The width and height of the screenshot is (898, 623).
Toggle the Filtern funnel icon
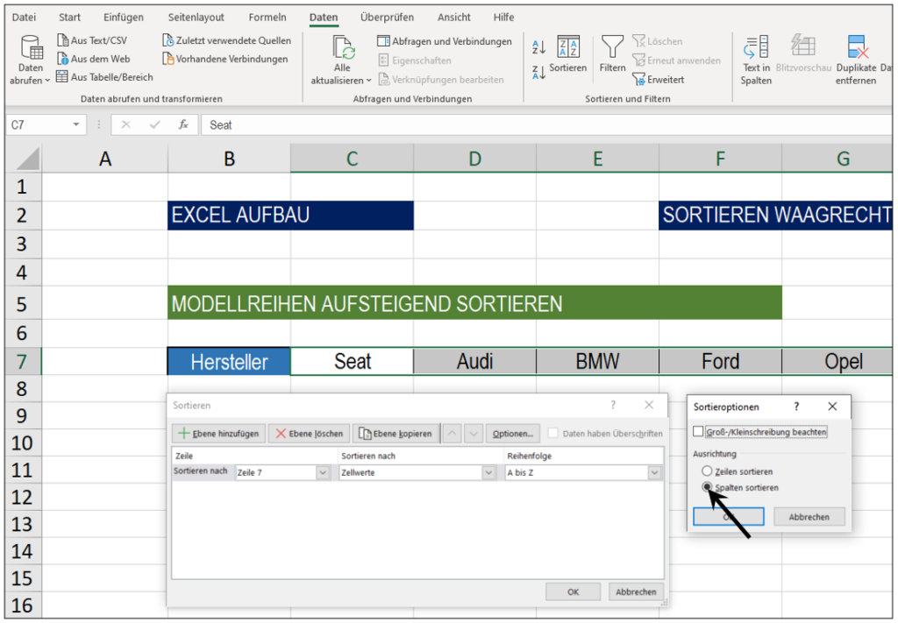point(612,47)
